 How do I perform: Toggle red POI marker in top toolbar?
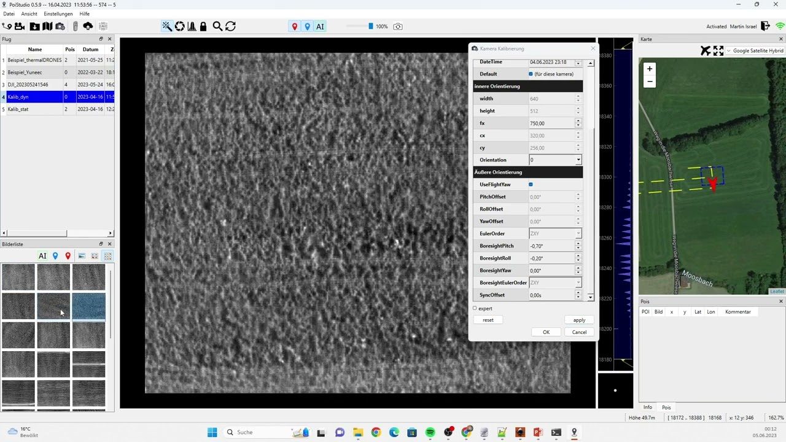coord(295,26)
